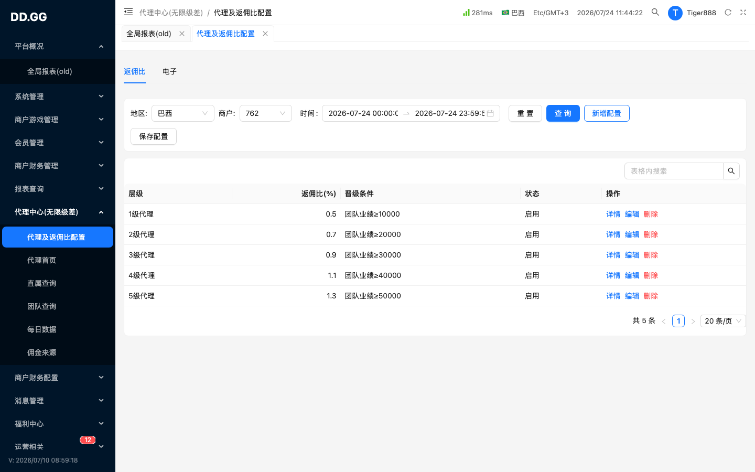Click 编辑 for 2级代理
The height and width of the screenshot is (472, 755).
point(632,234)
